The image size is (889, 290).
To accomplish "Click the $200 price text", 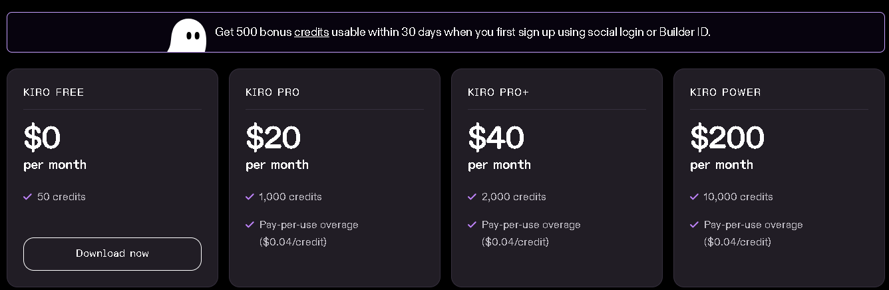I will (x=727, y=138).
